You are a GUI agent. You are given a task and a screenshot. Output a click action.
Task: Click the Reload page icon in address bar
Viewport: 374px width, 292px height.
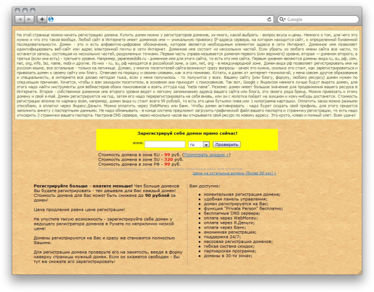(270, 19)
